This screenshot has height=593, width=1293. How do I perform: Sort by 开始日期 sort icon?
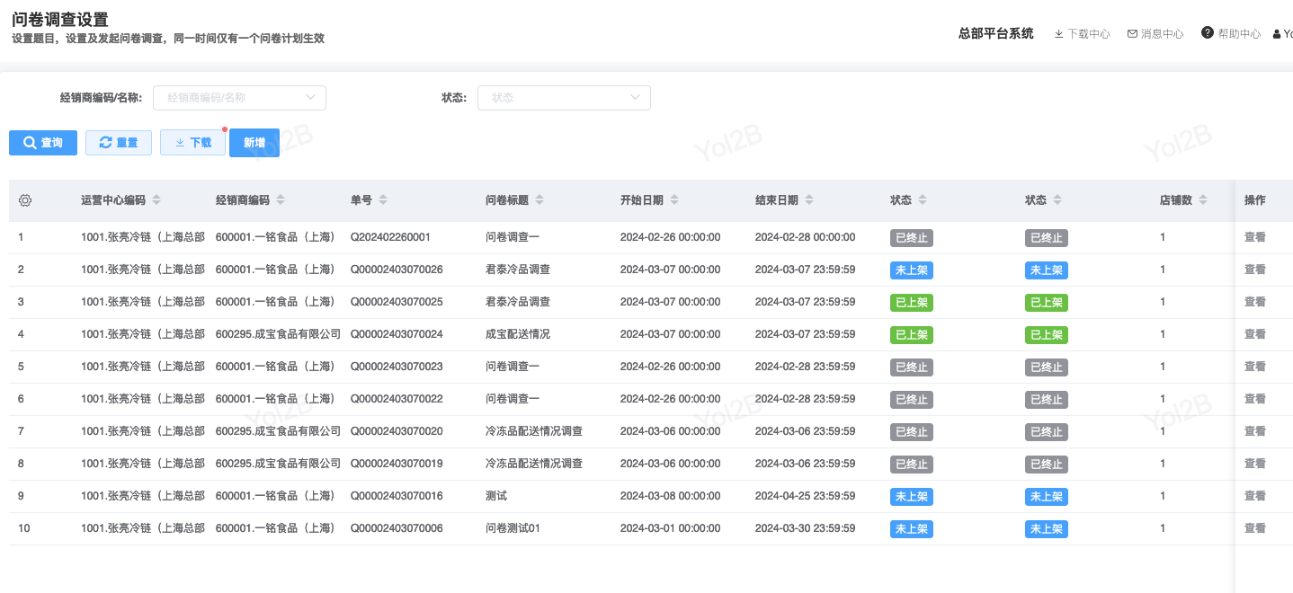(674, 200)
